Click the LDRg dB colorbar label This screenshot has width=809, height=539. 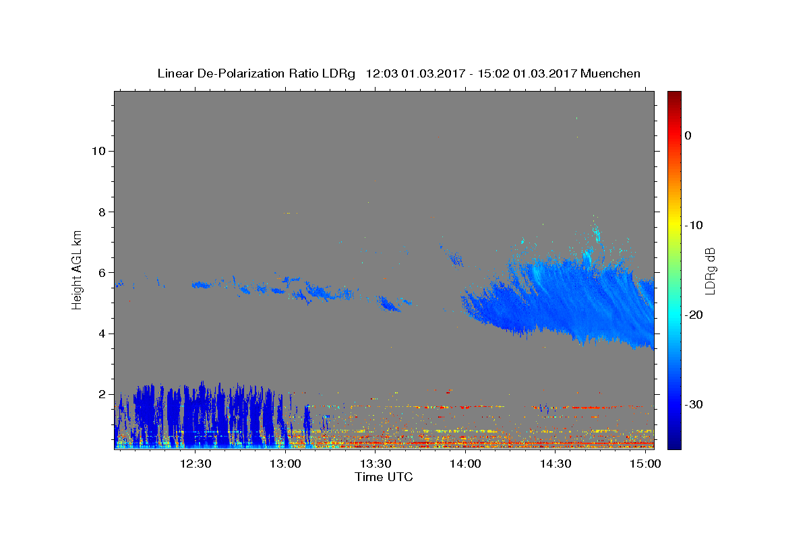[x=710, y=269]
